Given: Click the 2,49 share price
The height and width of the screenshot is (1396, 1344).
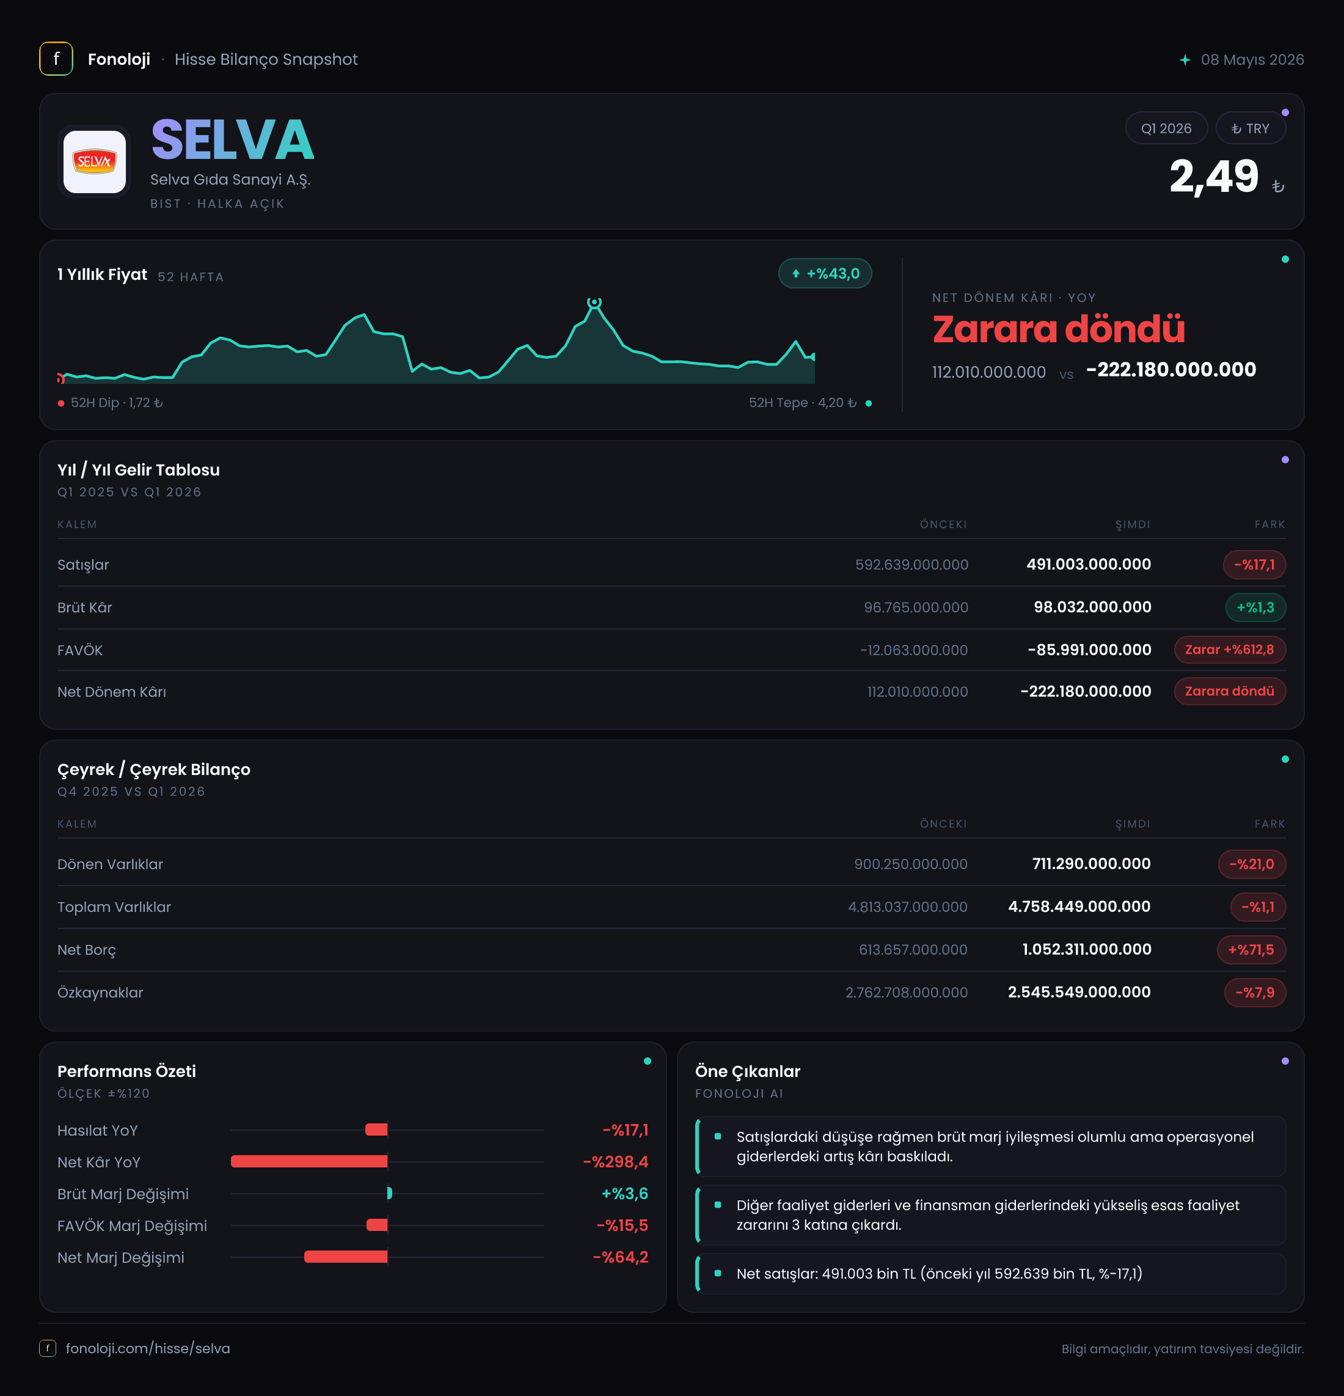Looking at the screenshot, I should pos(1214,177).
